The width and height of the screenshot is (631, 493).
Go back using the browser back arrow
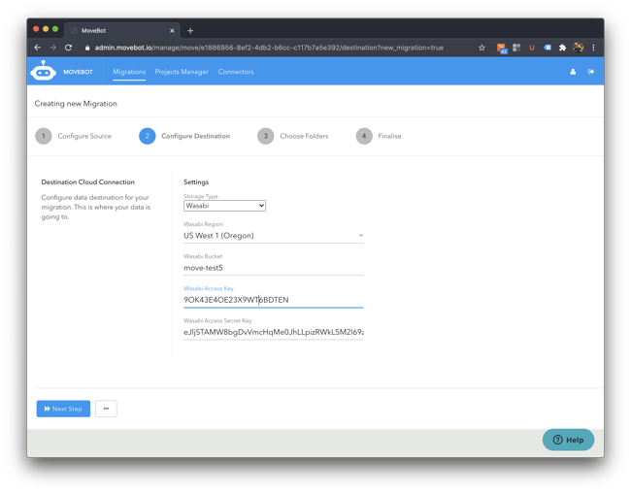38,48
